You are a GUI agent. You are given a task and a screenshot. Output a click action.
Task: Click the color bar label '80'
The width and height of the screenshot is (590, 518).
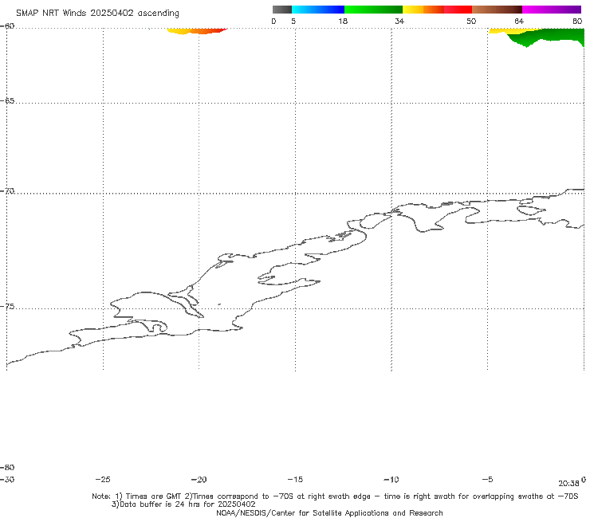click(577, 21)
